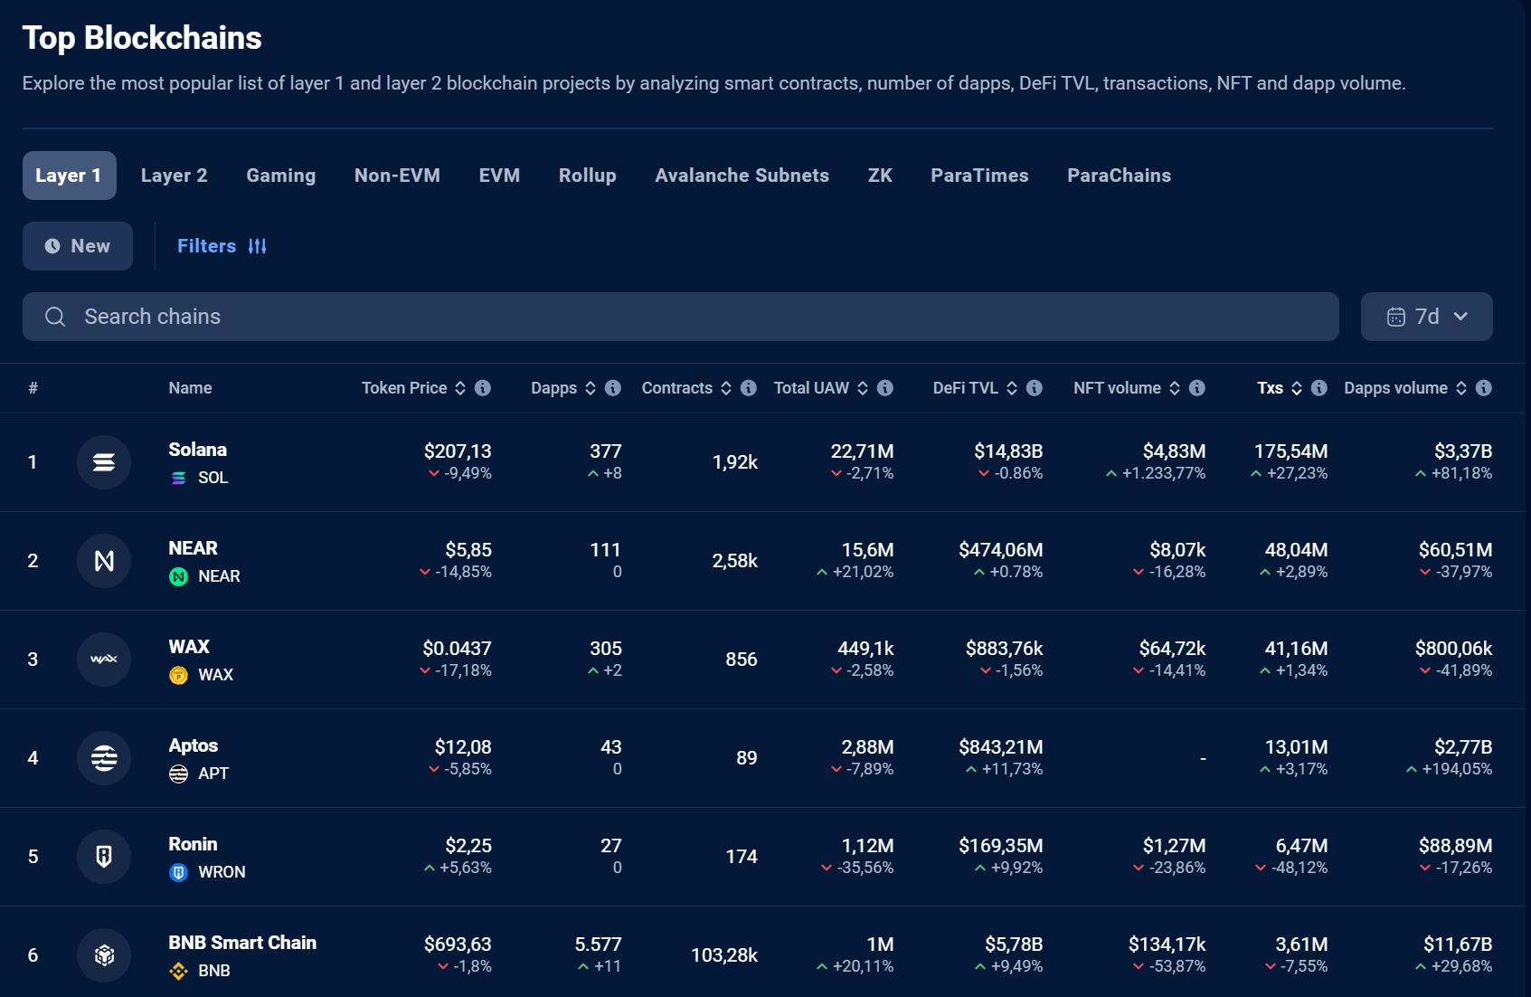Click Solana token price $207,13
Viewport: 1531px width, 997px height.
point(458,451)
